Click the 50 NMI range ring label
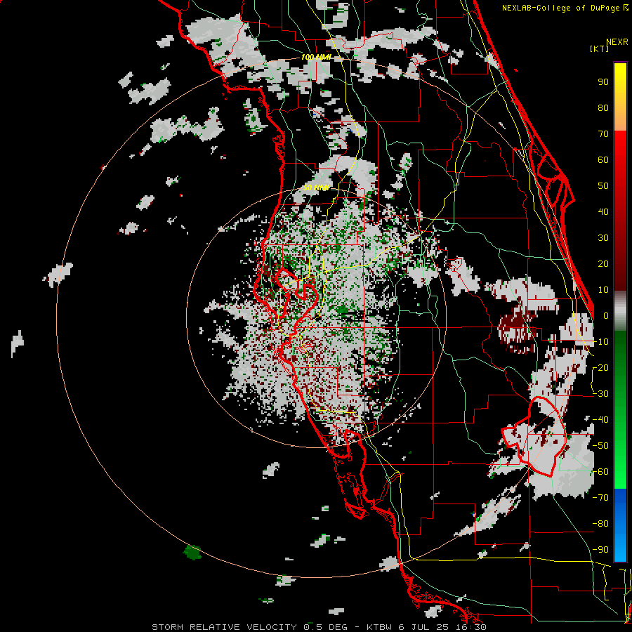 (x=317, y=187)
